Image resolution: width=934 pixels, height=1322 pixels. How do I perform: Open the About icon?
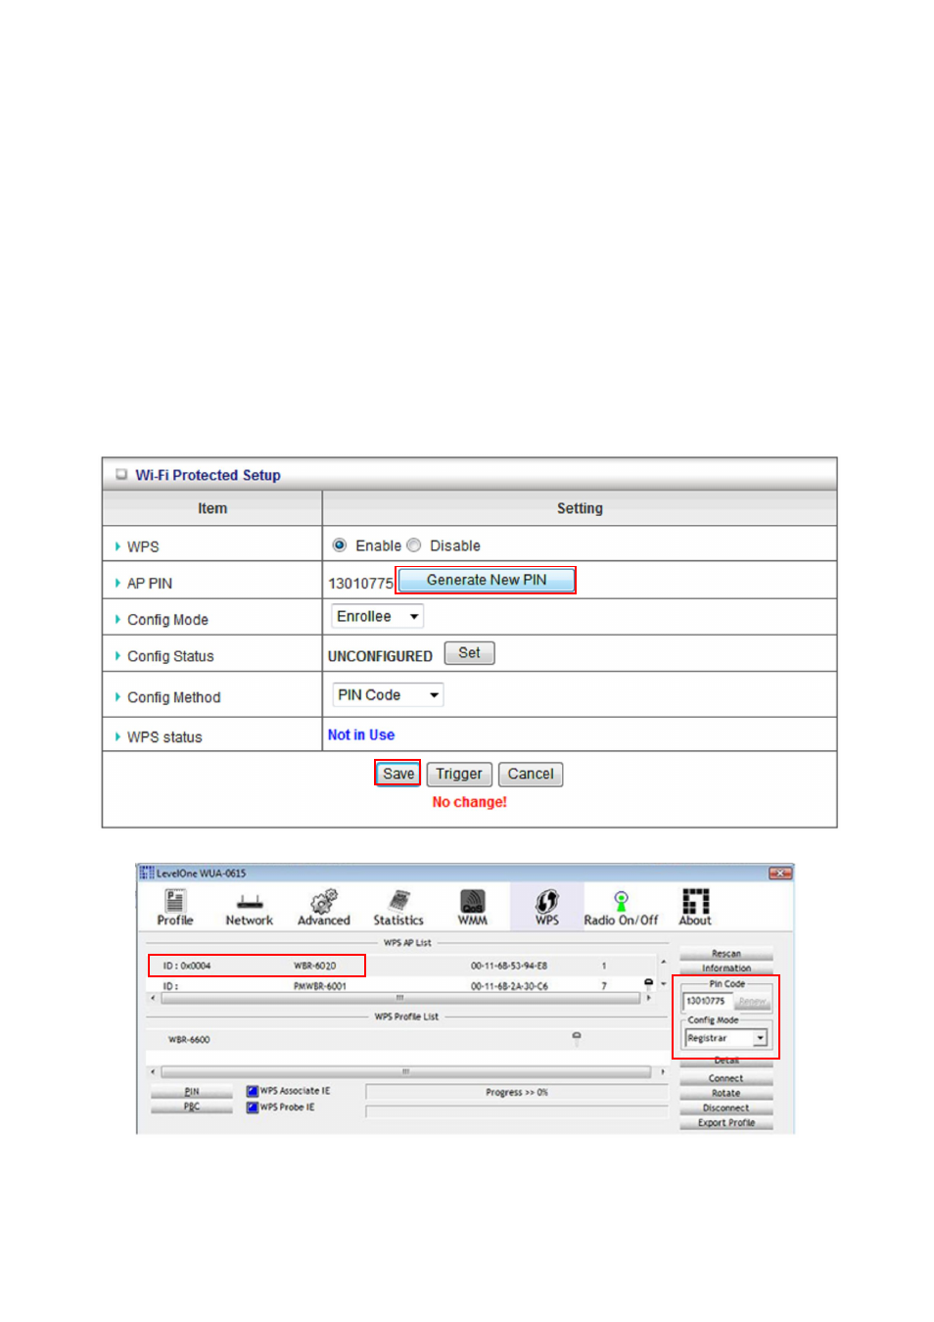(x=695, y=907)
